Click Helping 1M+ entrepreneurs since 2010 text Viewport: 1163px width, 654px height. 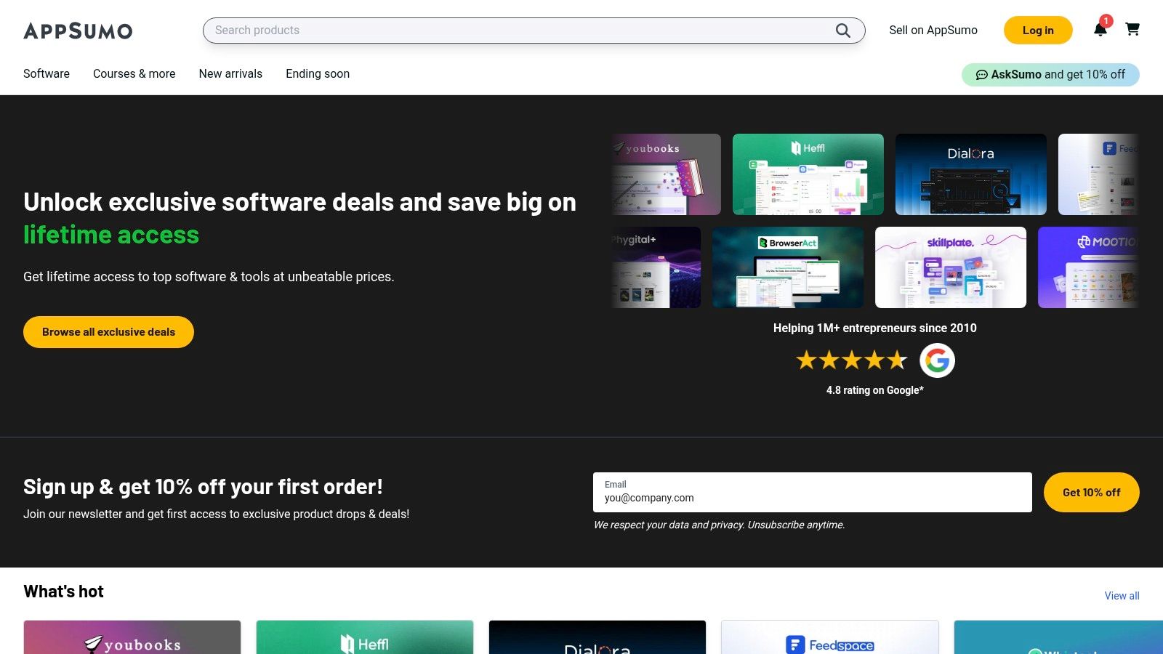(x=874, y=328)
